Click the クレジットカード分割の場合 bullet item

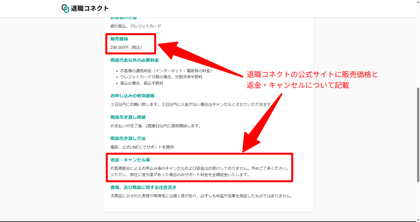[161, 77]
